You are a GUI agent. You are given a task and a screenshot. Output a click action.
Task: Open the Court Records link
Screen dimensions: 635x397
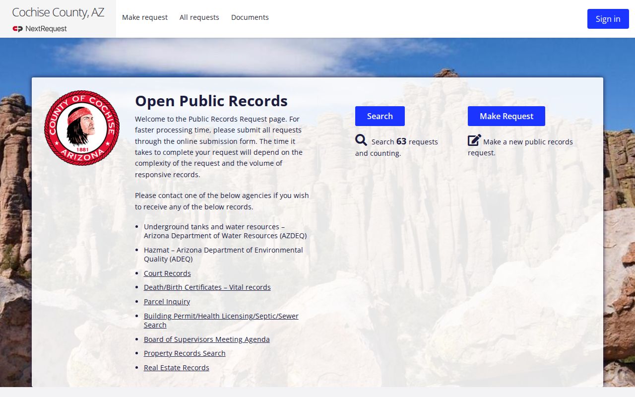click(x=167, y=273)
